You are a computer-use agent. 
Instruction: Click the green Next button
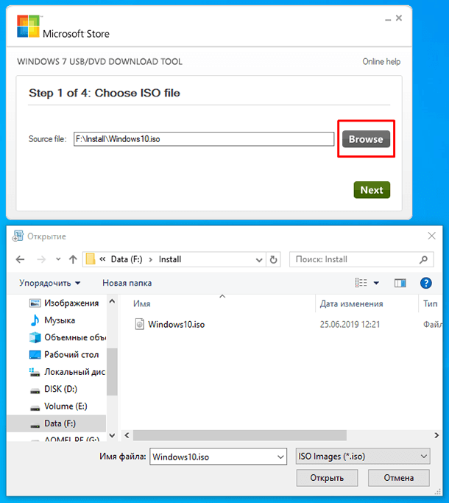point(372,190)
